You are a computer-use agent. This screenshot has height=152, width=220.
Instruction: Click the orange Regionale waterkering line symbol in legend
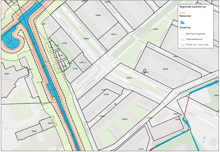pyautogui.click(x=182, y=13)
